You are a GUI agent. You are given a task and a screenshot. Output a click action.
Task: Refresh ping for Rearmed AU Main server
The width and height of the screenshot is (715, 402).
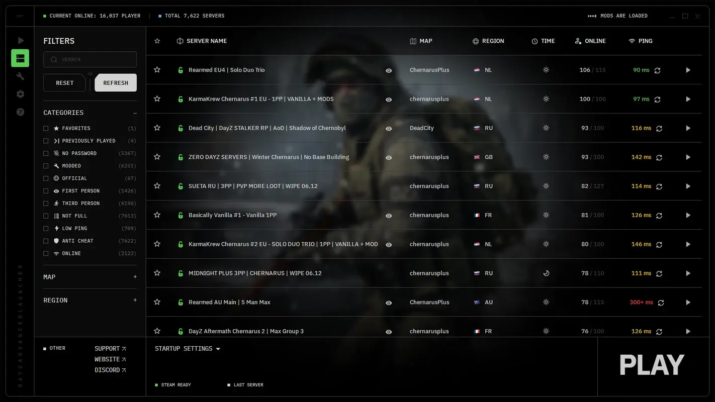[661, 303]
